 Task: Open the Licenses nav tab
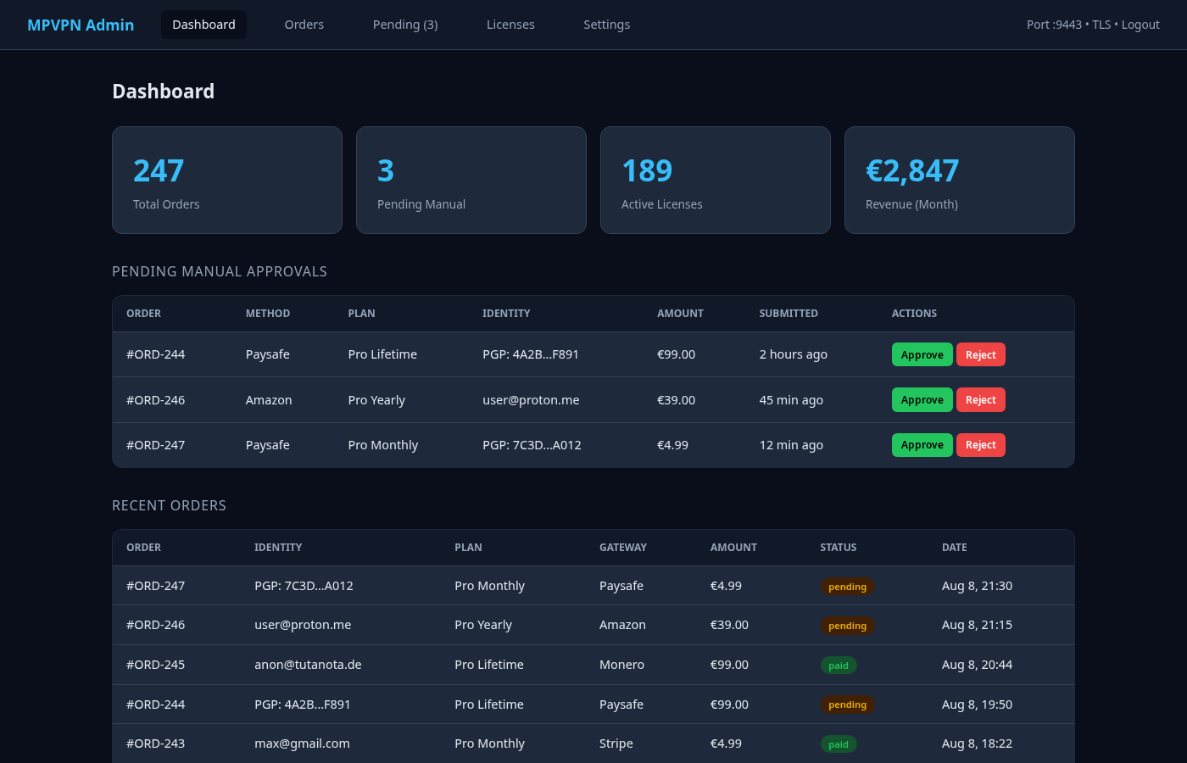510,25
